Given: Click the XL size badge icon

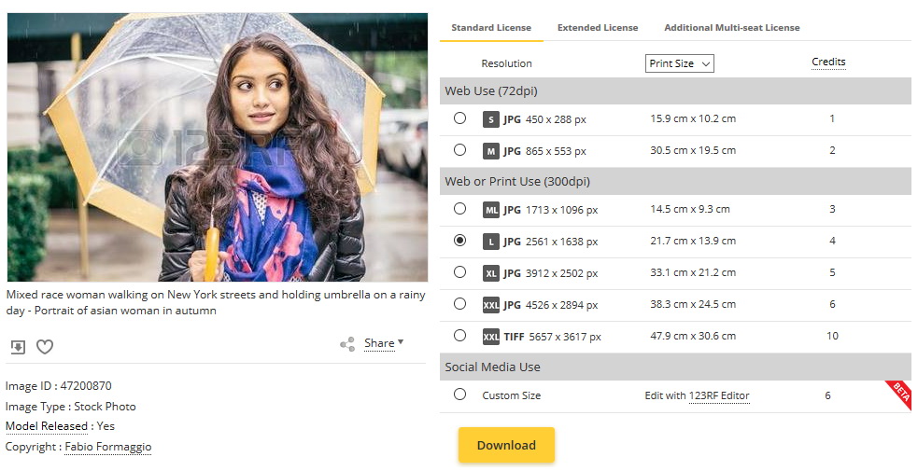Looking at the screenshot, I should point(490,273).
